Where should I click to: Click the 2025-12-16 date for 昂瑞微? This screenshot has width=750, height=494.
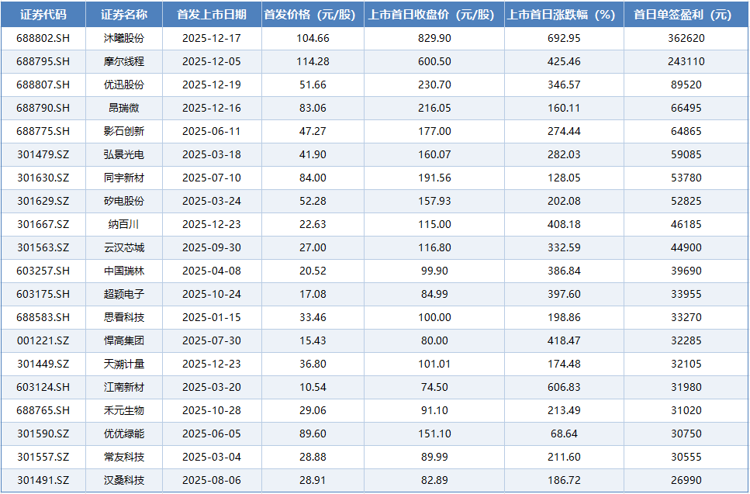(212, 108)
